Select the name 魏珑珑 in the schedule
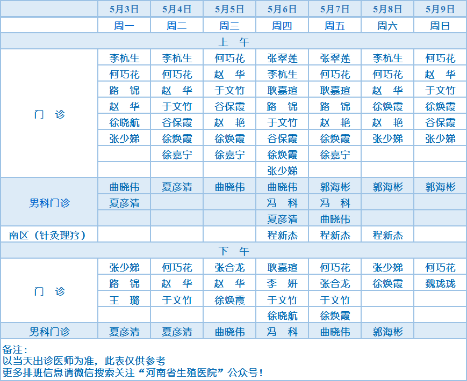The image size is (467, 381). point(440,283)
